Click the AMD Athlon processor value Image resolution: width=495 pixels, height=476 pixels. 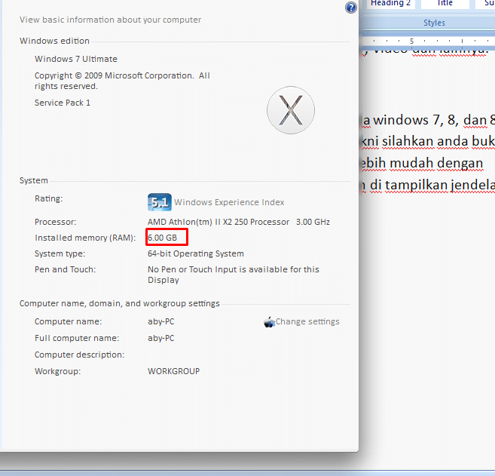239,222
